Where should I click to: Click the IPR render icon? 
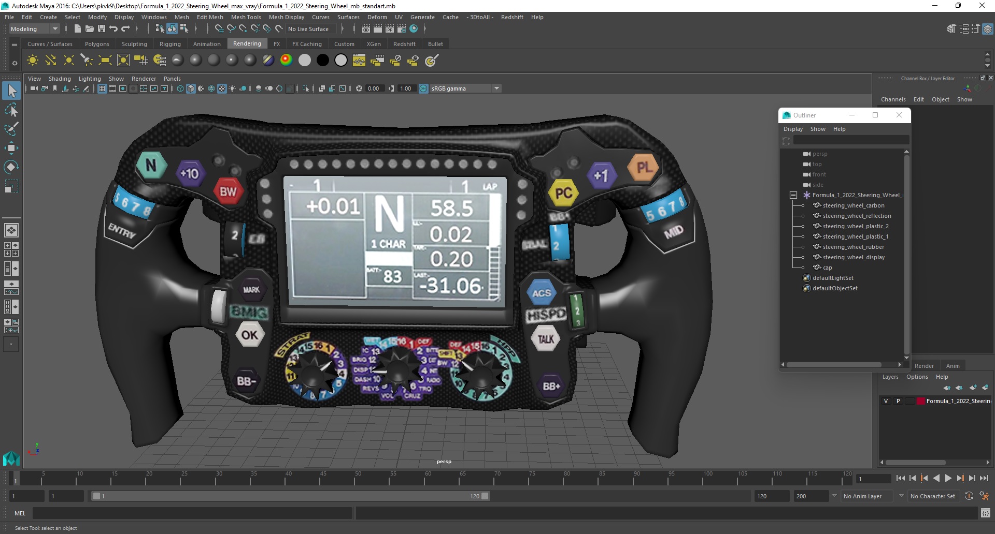pos(390,29)
